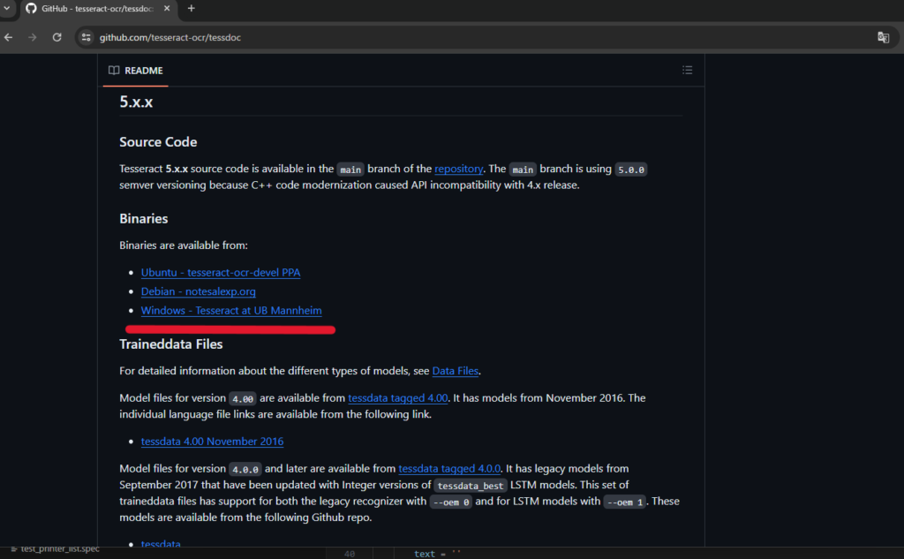Image resolution: width=904 pixels, height=559 pixels.
Task: Follow the Data Files link
Action: (x=456, y=372)
